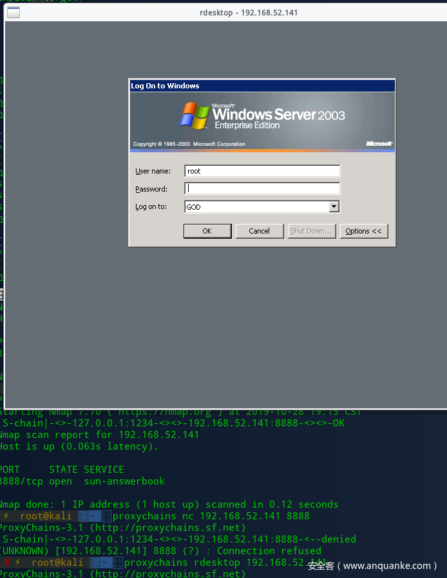Click the terminal text '8888/tcp open sun-answerbook'
This screenshot has width=447, height=578.
82,481
